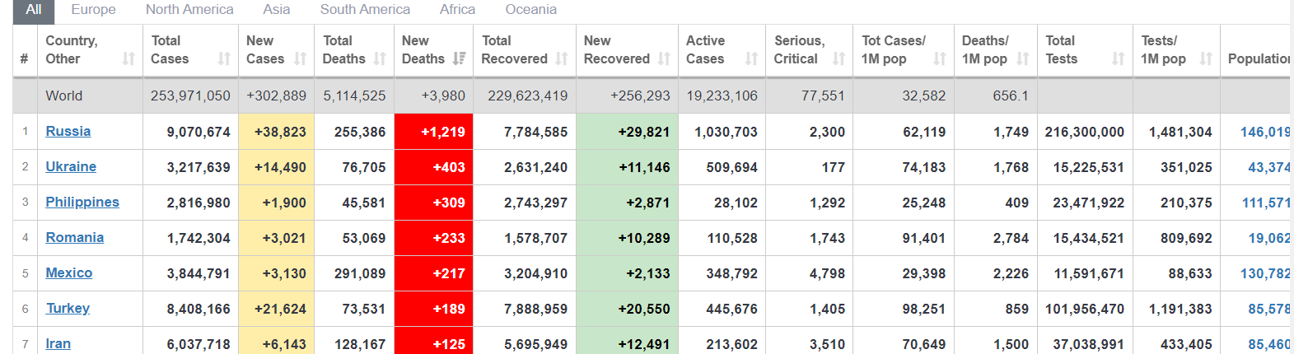This screenshot has width=1294, height=354.
Task: Show Oceania countries tab
Action: tap(530, 10)
